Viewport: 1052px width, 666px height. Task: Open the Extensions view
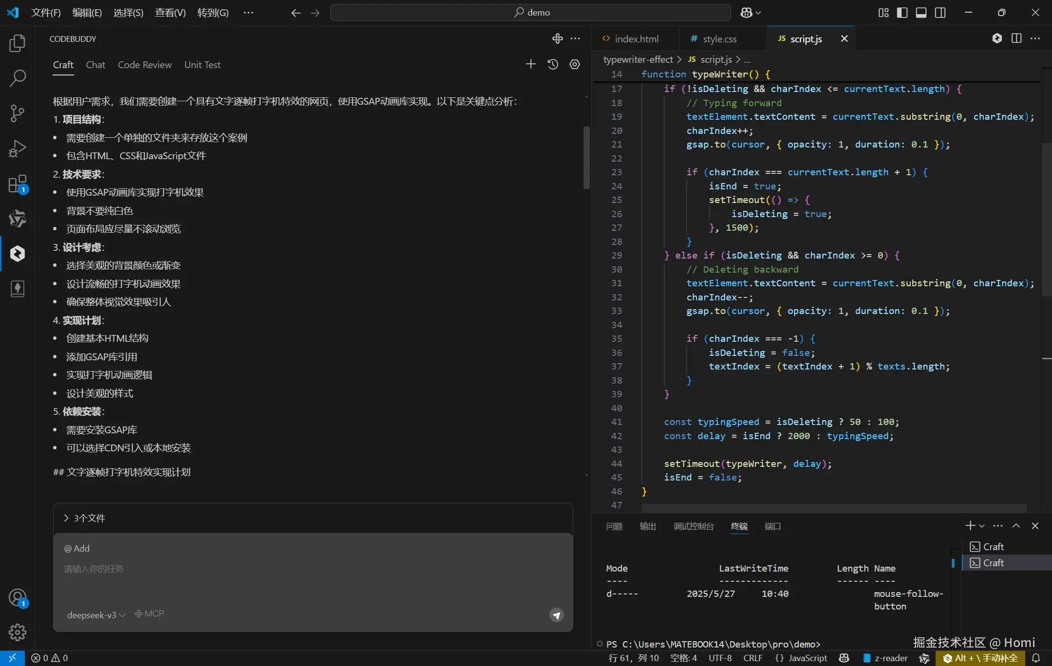[x=18, y=184]
